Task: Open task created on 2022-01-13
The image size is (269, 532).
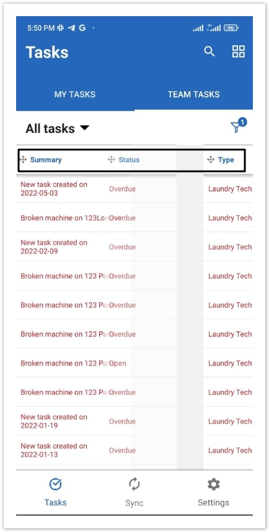Action: point(134,450)
